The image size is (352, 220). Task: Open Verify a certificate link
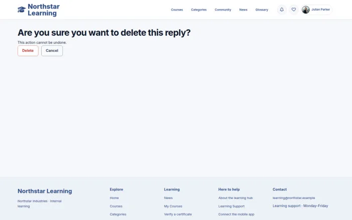click(x=178, y=214)
